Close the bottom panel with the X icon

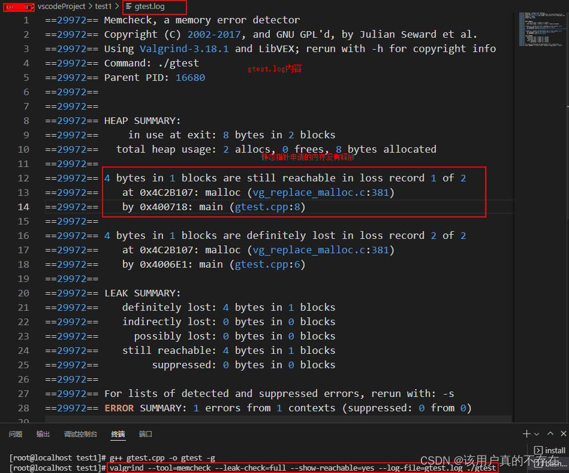click(x=564, y=433)
